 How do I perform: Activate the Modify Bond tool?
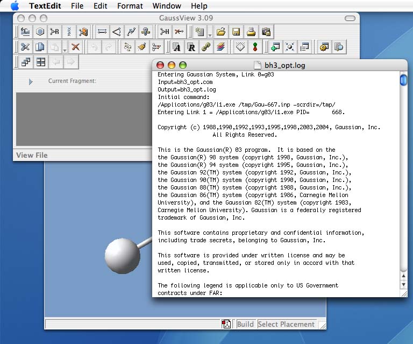tap(102, 32)
